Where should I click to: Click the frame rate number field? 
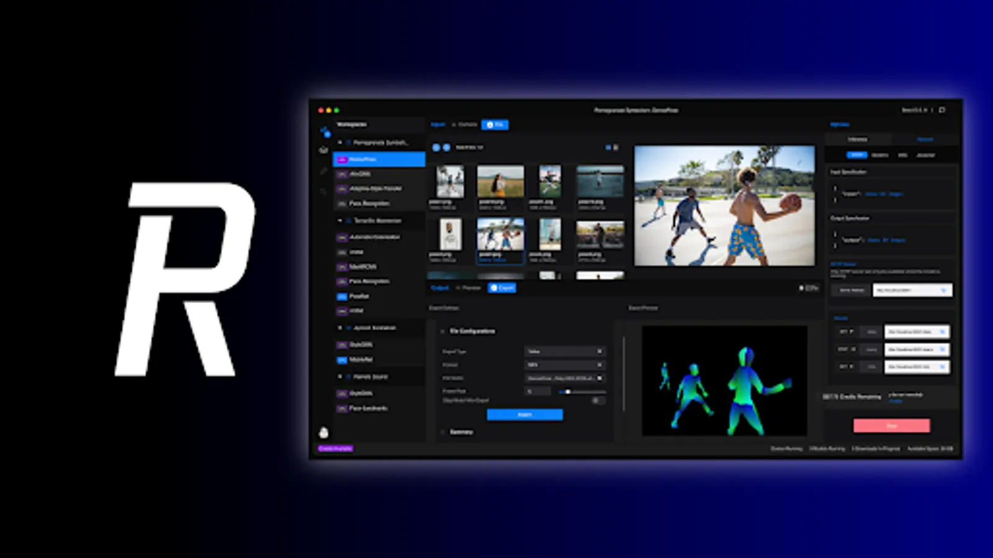point(538,391)
